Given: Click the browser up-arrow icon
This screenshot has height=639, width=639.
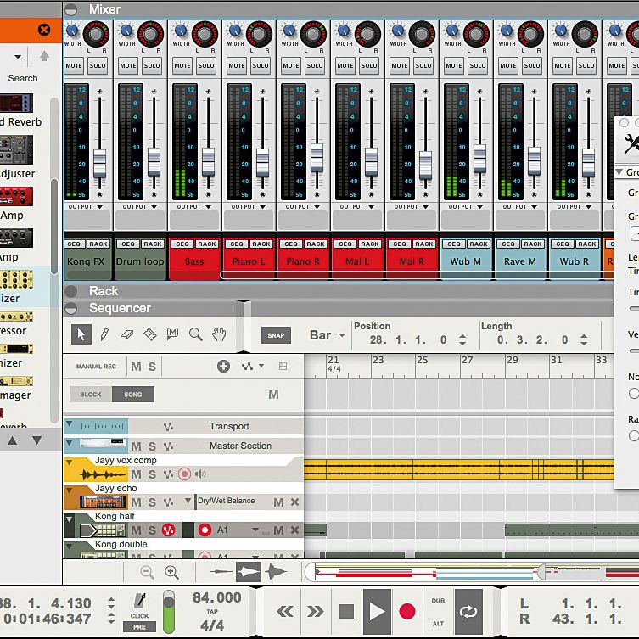Looking at the screenshot, I should pyautogui.click(x=44, y=56).
